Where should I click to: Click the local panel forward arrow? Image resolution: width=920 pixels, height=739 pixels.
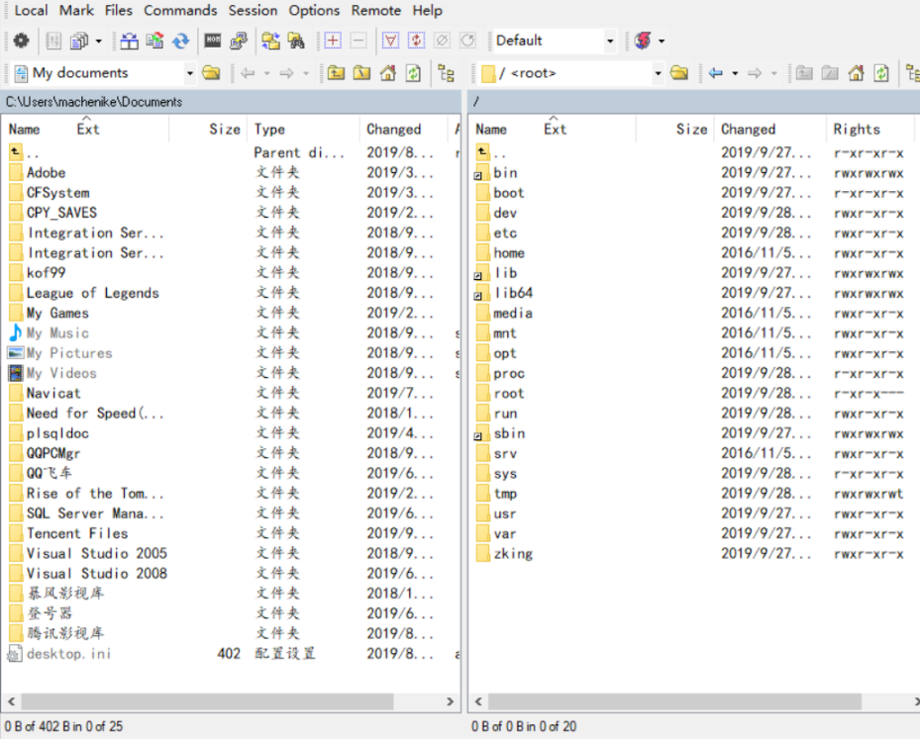(286, 73)
